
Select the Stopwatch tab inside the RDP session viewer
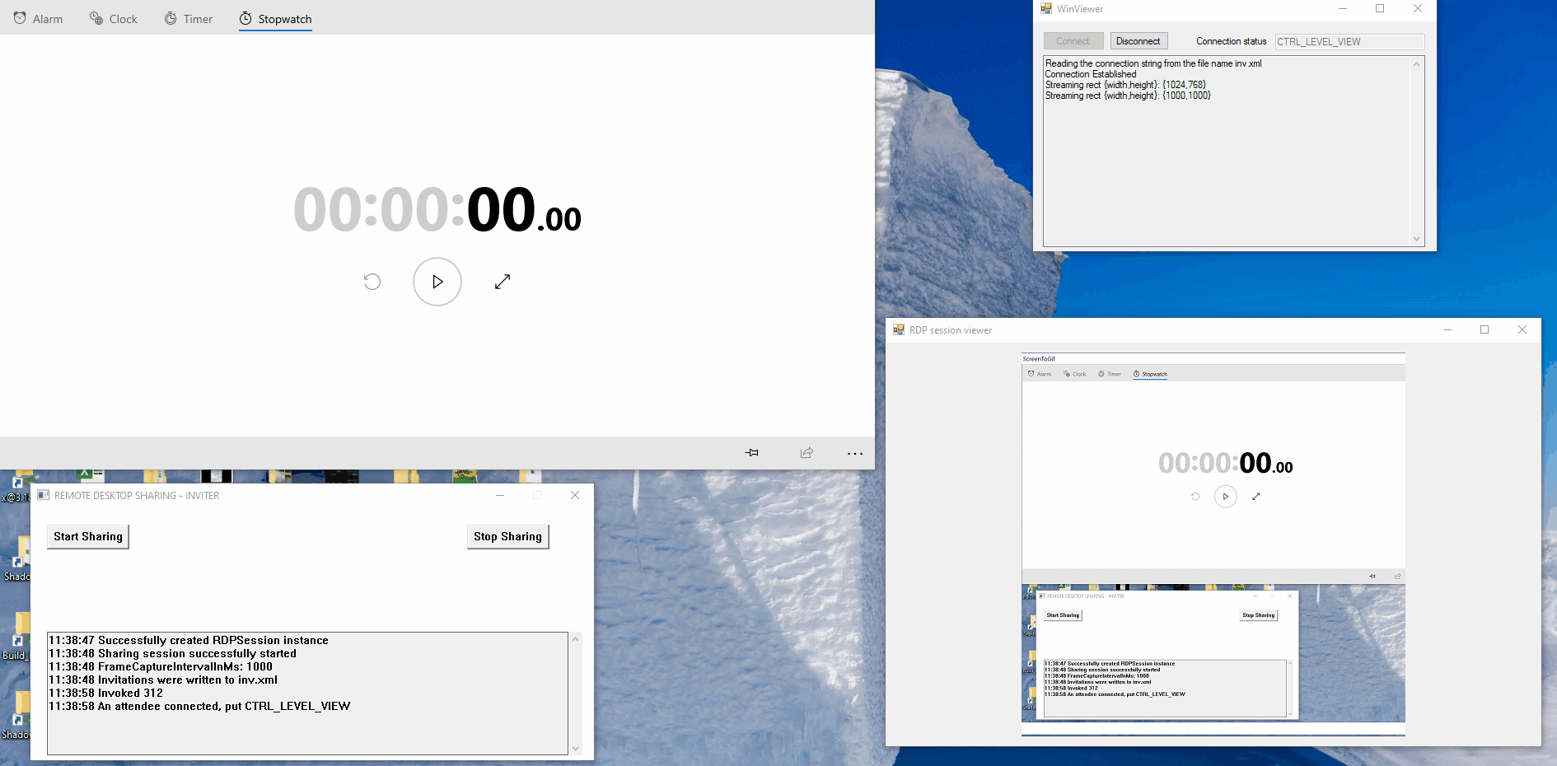1150,373
